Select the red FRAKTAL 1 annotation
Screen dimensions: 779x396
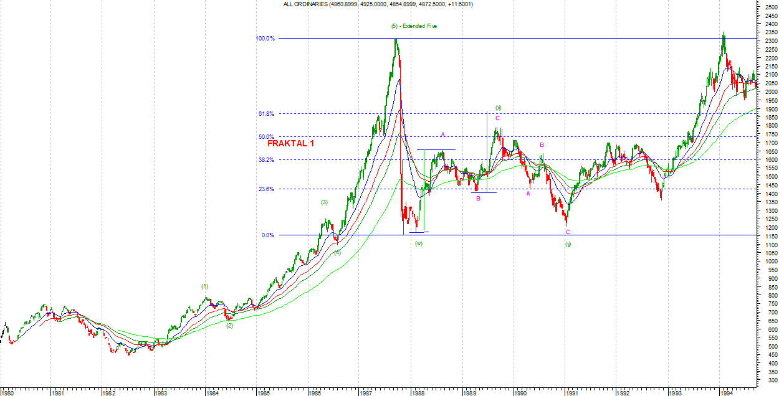click(x=291, y=143)
